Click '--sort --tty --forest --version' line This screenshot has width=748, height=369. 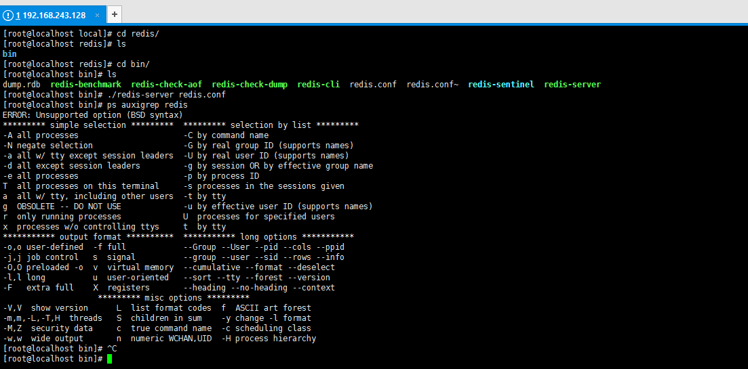pyautogui.click(x=256, y=277)
